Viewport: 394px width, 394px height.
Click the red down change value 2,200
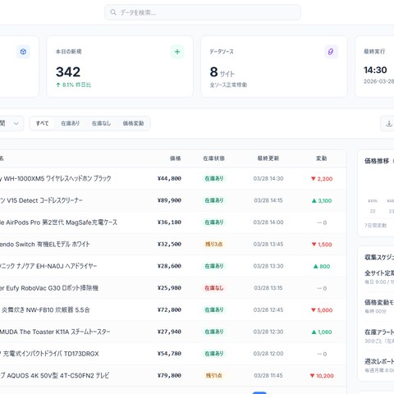click(322, 179)
